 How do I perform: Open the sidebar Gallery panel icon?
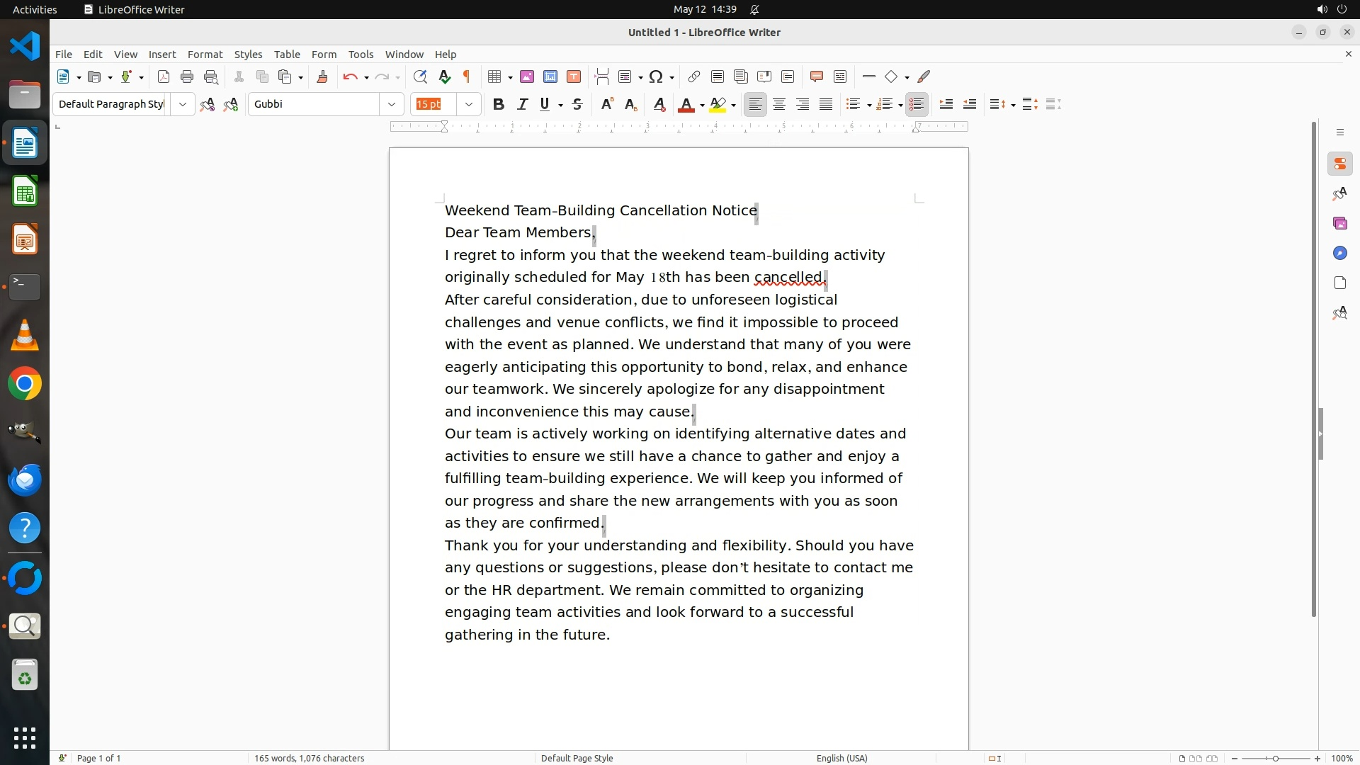tap(1339, 224)
